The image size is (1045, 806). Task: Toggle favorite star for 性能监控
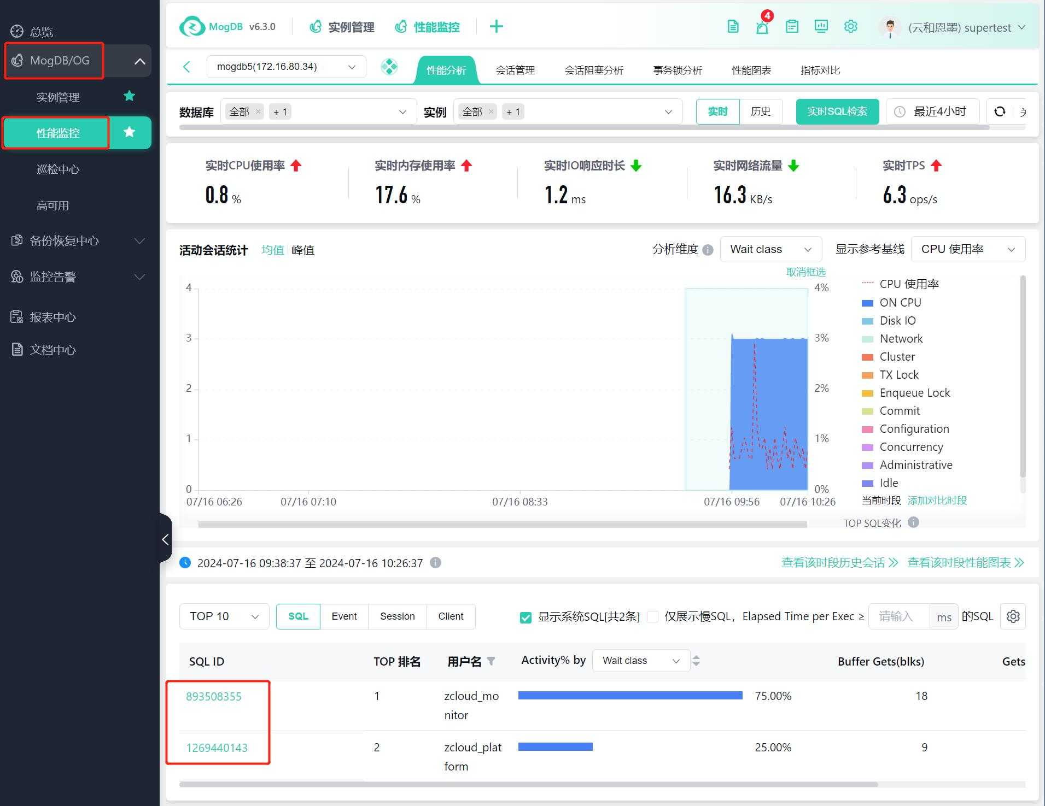129,132
